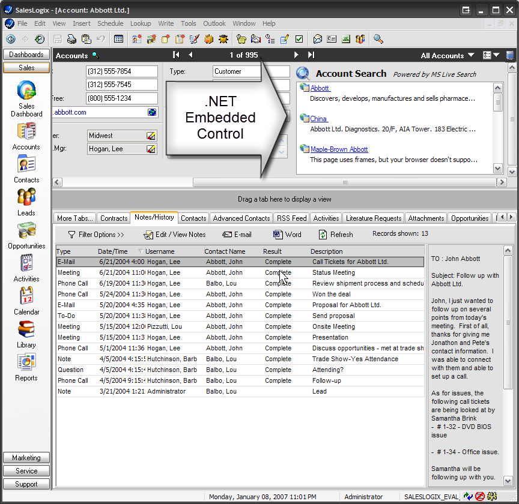Open the Sales Dashboard from the sidebar

point(26,99)
